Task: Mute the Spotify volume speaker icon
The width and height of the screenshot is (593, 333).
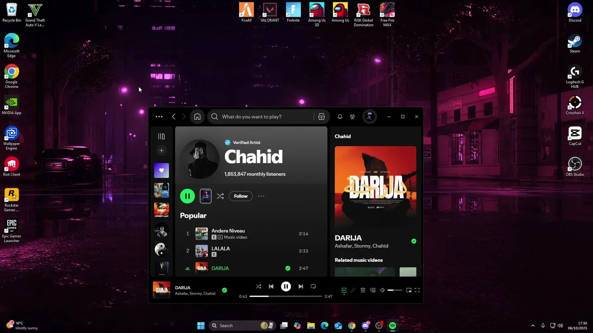Action: click(x=382, y=290)
